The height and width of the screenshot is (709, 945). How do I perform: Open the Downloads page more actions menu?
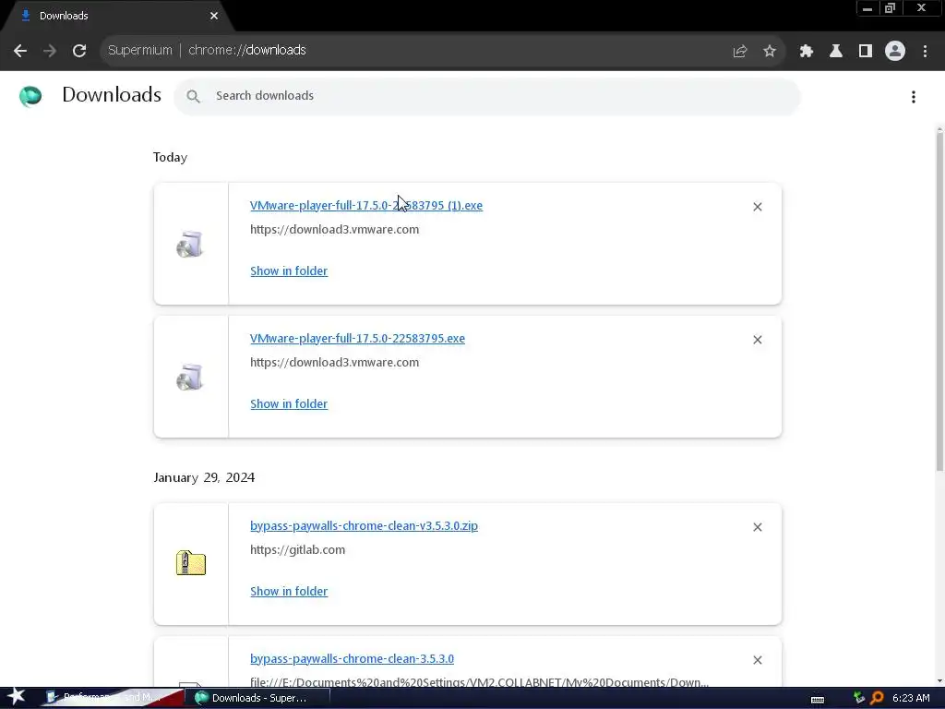913,97
